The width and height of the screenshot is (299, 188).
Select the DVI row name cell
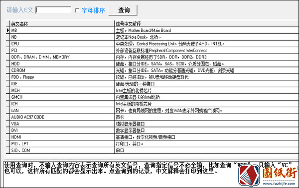tap(62, 130)
